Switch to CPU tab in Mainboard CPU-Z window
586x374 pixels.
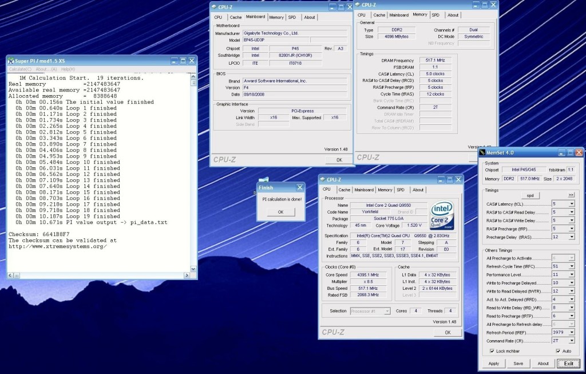coord(218,17)
